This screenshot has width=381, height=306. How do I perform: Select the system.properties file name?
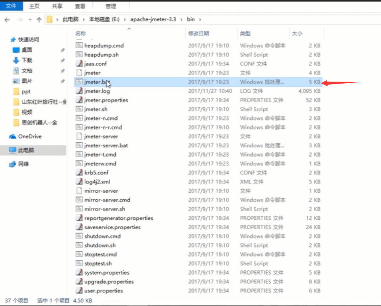[107, 273]
